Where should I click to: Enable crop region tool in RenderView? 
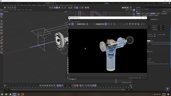click(x=94, y=24)
